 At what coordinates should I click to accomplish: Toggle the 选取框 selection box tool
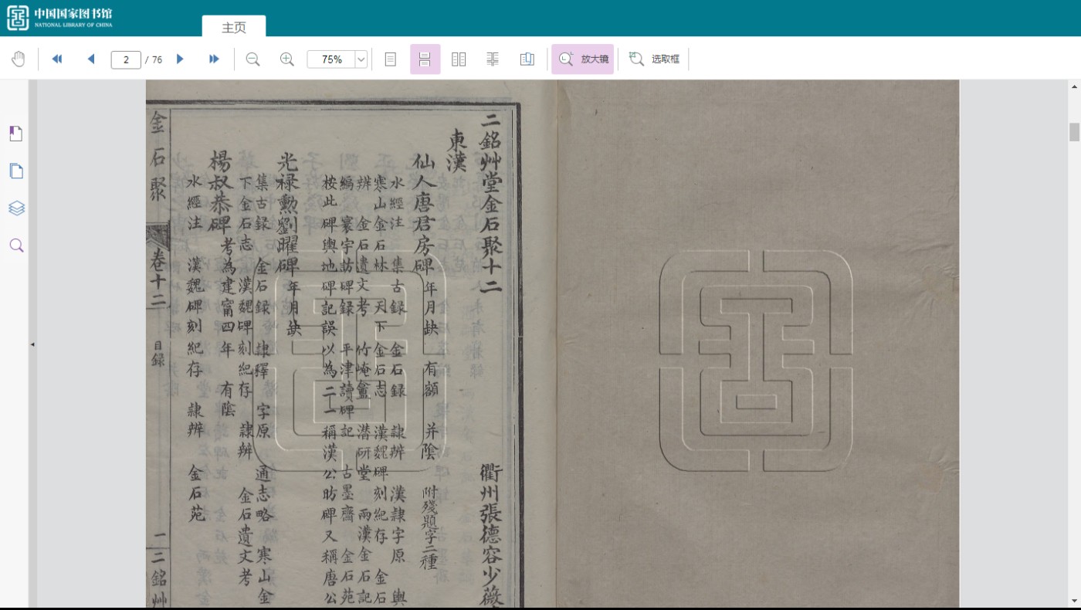[654, 59]
